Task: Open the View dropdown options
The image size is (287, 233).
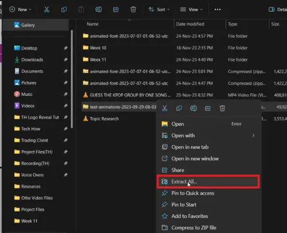Action: 191,9
